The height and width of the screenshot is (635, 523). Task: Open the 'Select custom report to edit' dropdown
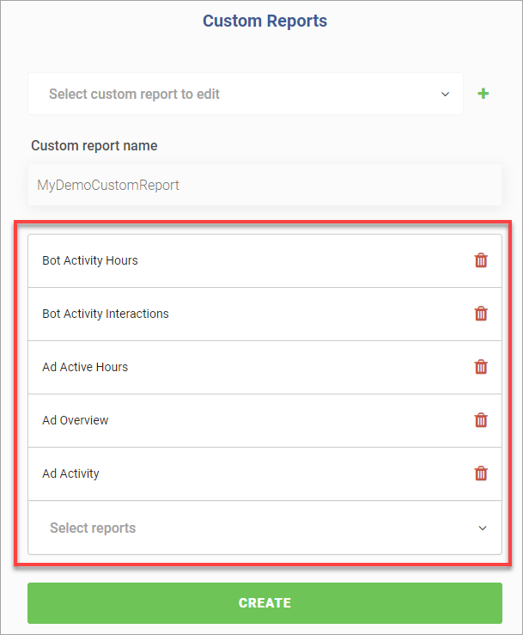click(246, 94)
